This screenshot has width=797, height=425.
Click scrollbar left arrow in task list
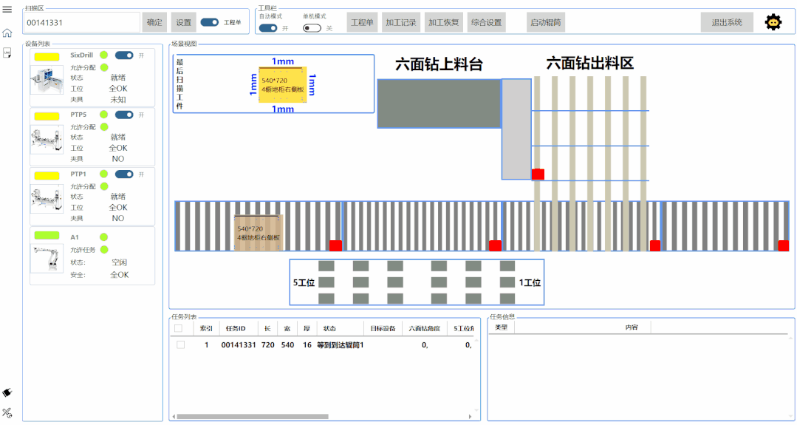coord(174,417)
